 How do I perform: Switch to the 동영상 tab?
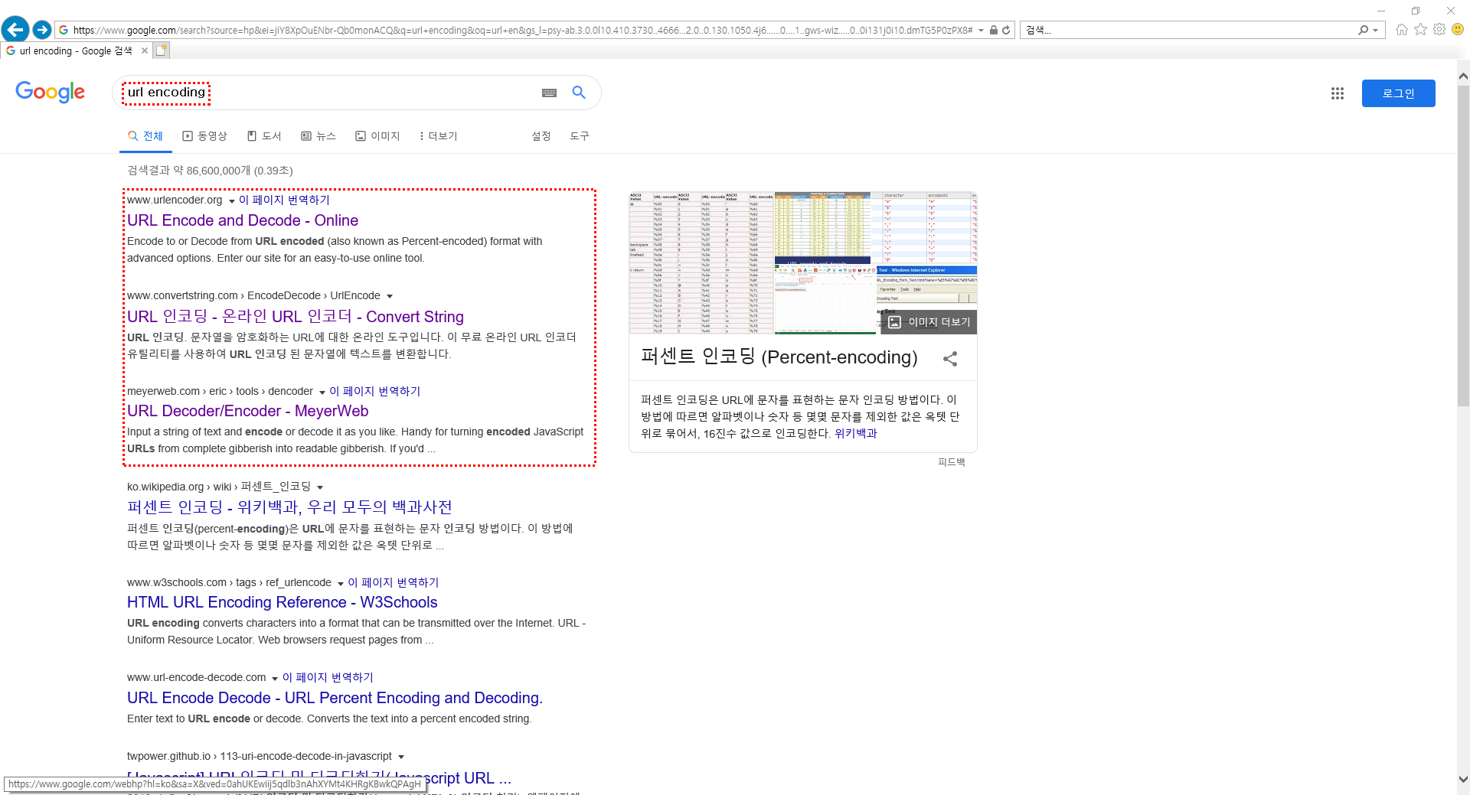click(x=204, y=136)
